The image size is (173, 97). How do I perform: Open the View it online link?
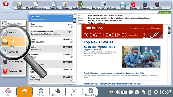click(156, 28)
